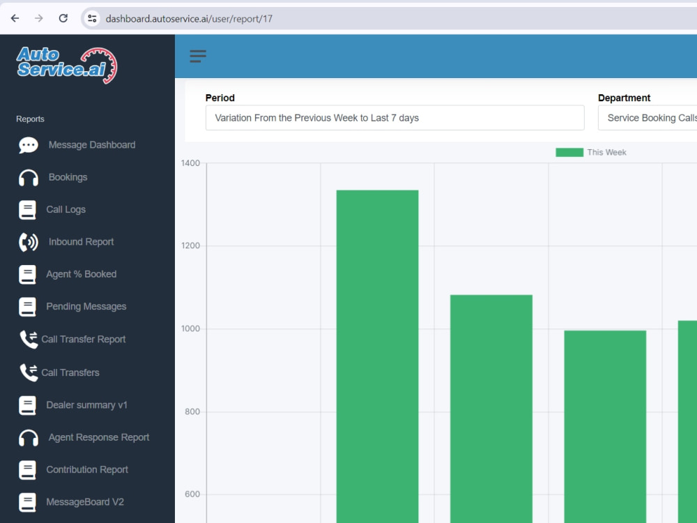Click the Reports sidebar heading
This screenshot has width=697, height=523.
[x=30, y=119]
